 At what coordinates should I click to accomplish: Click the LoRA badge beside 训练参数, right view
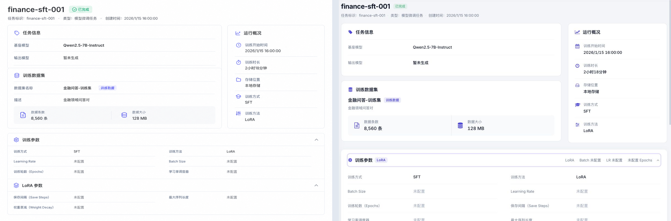tap(381, 160)
